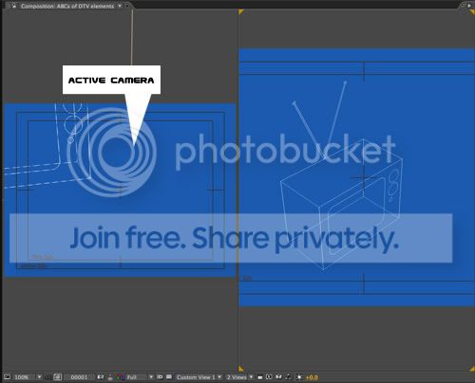The height and width of the screenshot is (383, 475).
Task: Open the Timeline button icon
Action: (278, 377)
